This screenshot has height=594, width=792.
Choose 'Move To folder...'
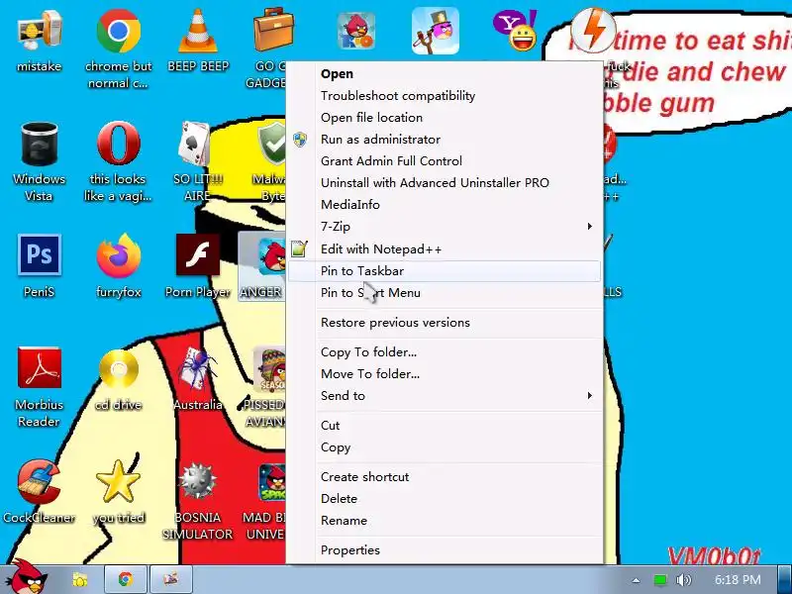point(445,374)
